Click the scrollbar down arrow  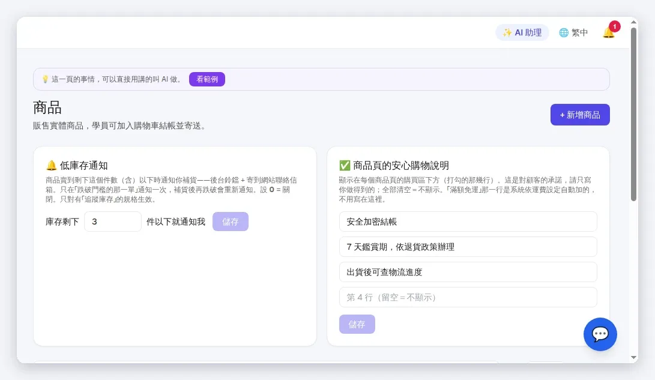(x=634, y=357)
